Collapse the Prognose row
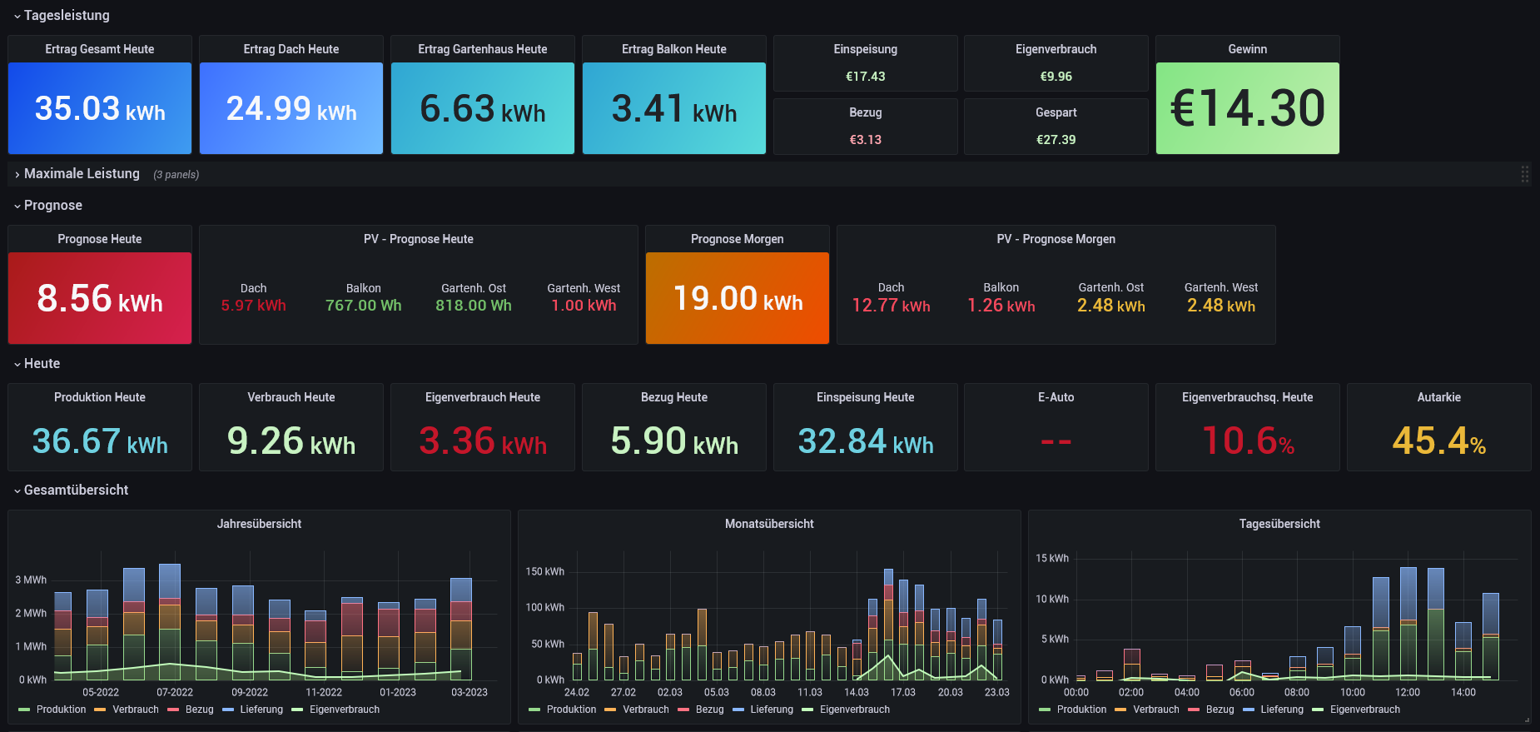Screen dimensions: 1540x732 click(x=48, y=205)
